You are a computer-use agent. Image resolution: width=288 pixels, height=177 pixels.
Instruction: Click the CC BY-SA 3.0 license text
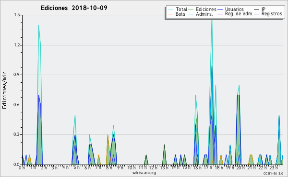(273, 173)
